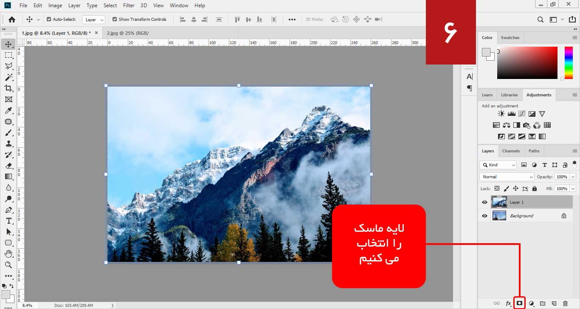
Task: Select the Gradient tool
Action: (x=8, y=177)
